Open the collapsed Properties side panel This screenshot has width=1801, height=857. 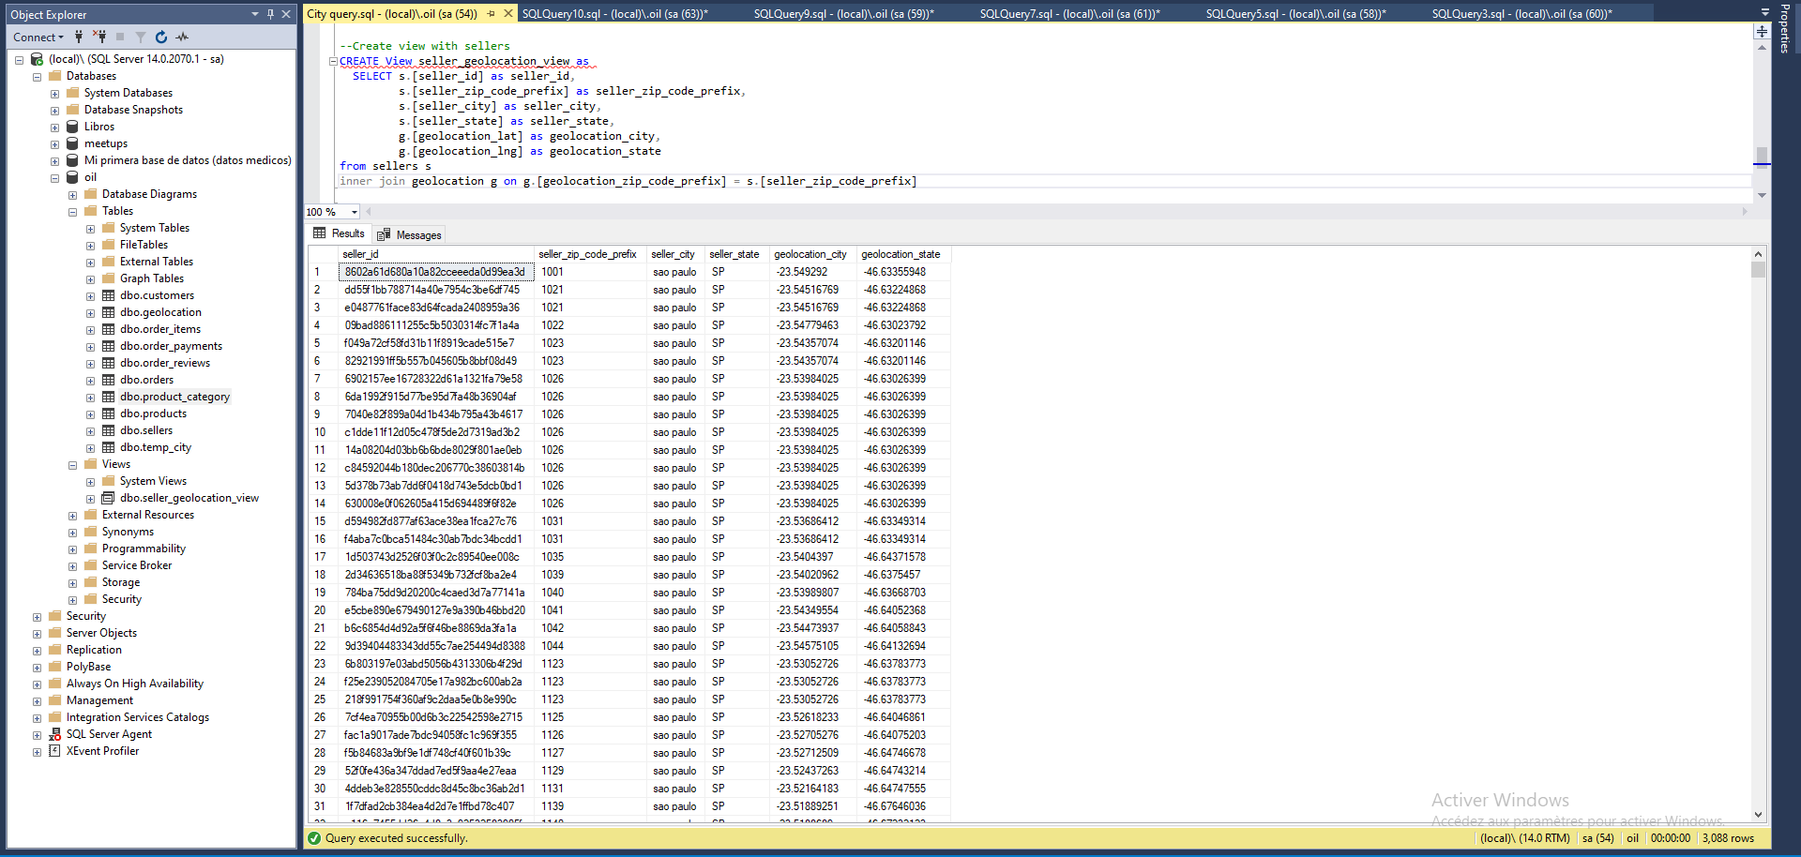click(x=1785, y=30)
